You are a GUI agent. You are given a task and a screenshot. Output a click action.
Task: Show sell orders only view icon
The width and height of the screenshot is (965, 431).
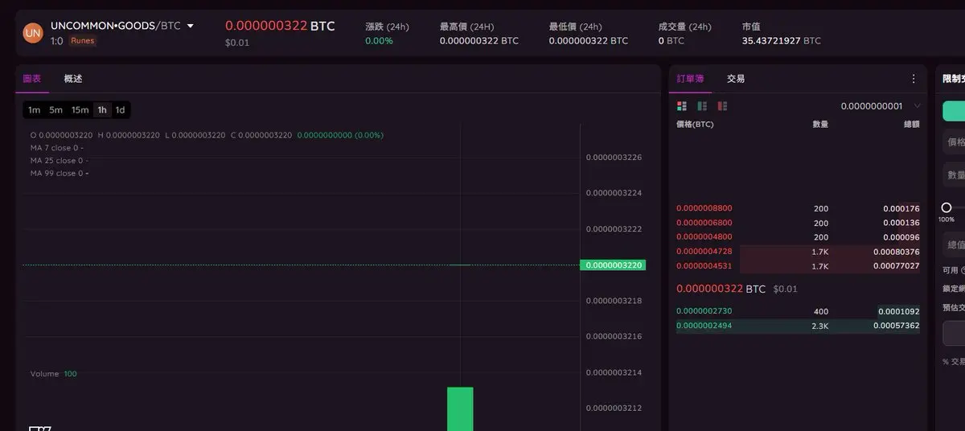point(722,106)
